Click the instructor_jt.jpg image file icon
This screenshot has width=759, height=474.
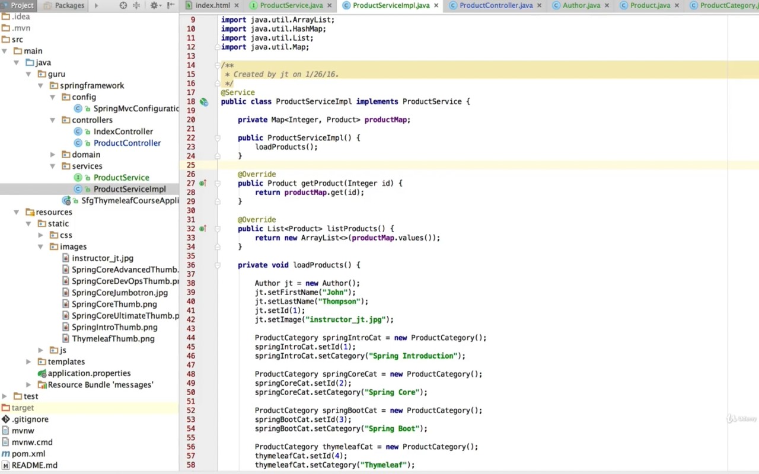pos(66,258)
